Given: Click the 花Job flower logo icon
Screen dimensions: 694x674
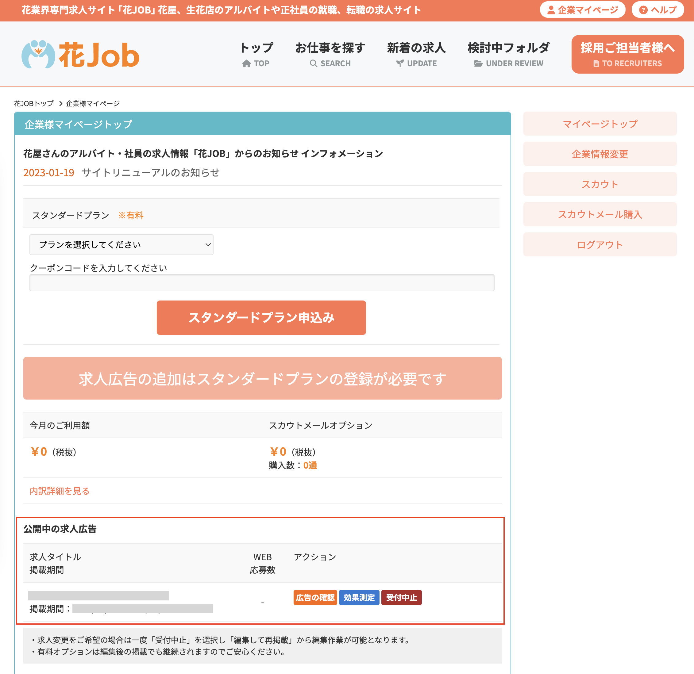Looking at the screenshot, I should click(39, 53).
